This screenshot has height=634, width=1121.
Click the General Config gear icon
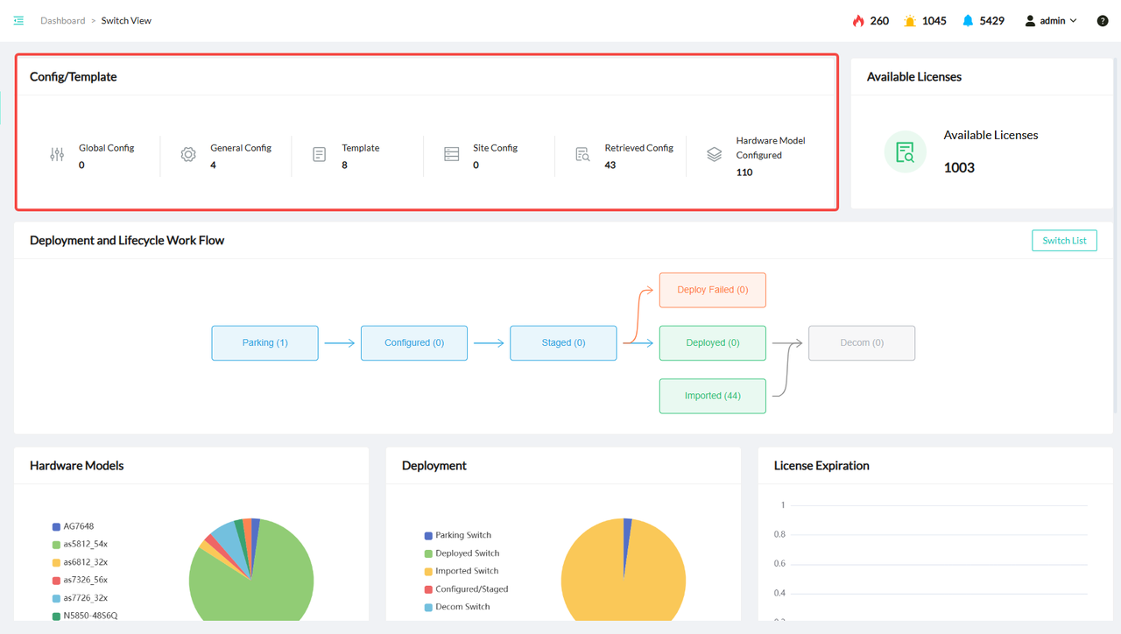point(188,155)
